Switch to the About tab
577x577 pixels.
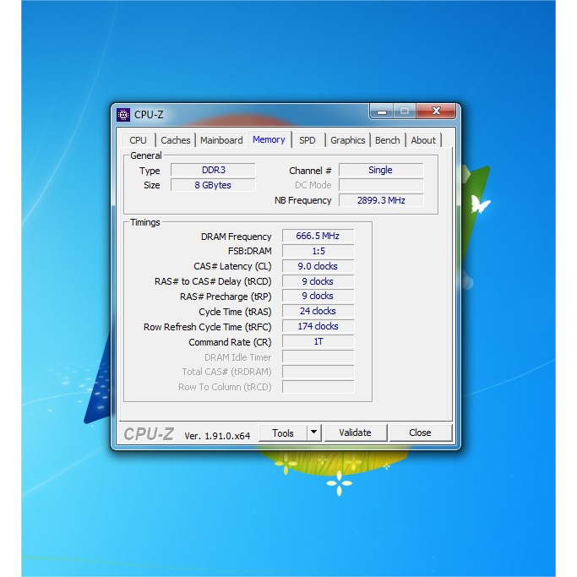[423, 140]
